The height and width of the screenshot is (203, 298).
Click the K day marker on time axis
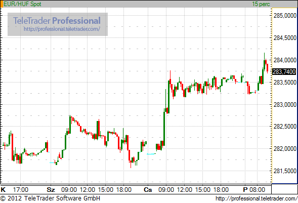pyautogui.click(x=3, y=190)
